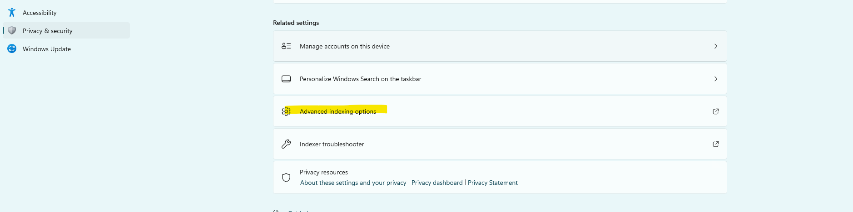This screenshot has height=212, width=853.
Task: Click the shield icon beside Privacy resources
Action: point(286,178)
